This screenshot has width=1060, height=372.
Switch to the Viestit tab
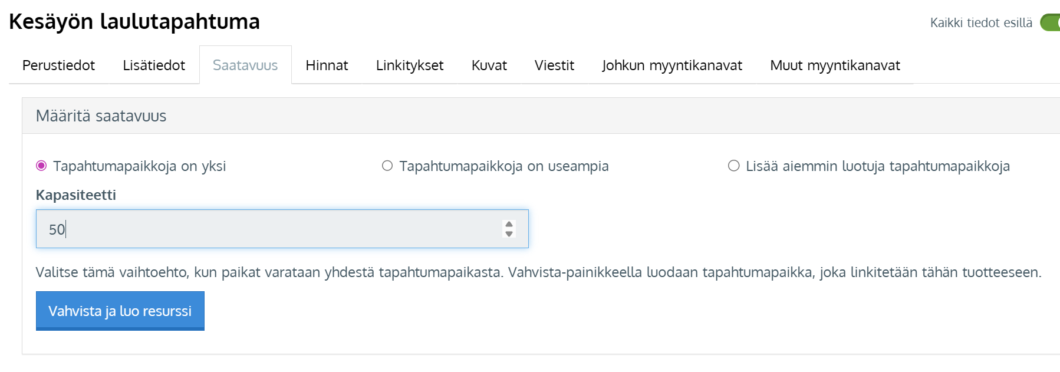(x=554, y=65)
